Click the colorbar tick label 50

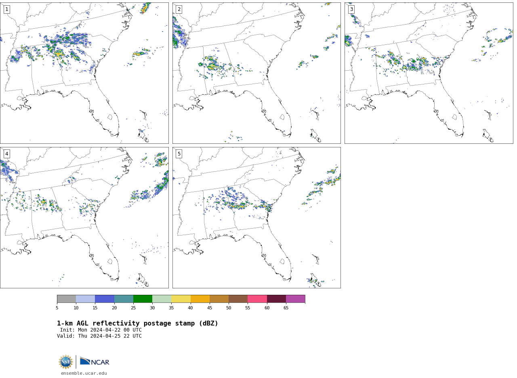(229, 308)
